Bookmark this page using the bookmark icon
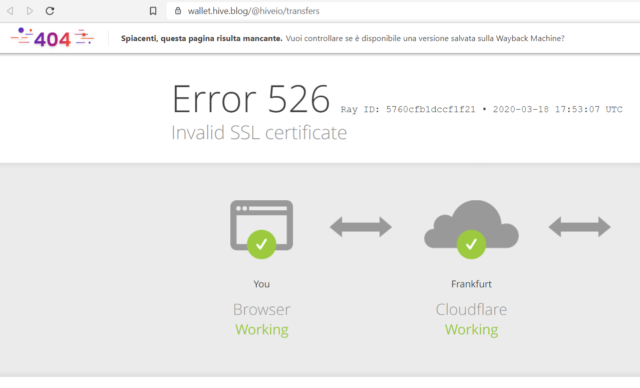 [153, 11]
